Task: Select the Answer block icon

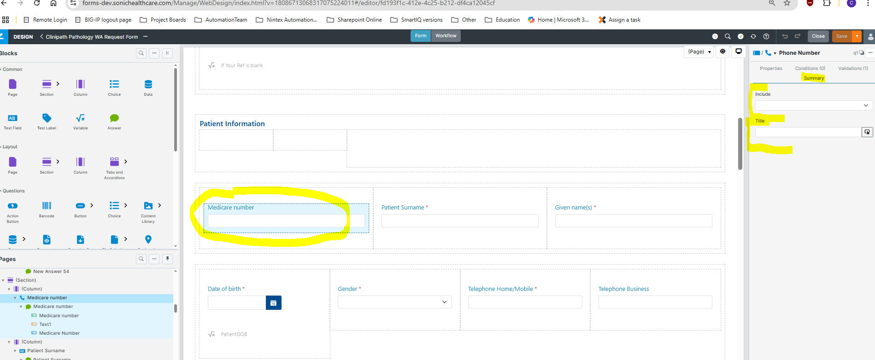Action: (x=114, y=118)
